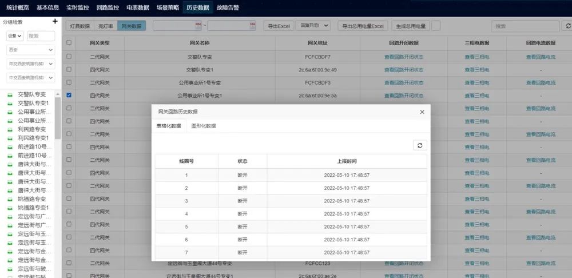Click the 生成总用电量 button
The height and width of the screenshot is (278, 572).
tap(411, 26)
